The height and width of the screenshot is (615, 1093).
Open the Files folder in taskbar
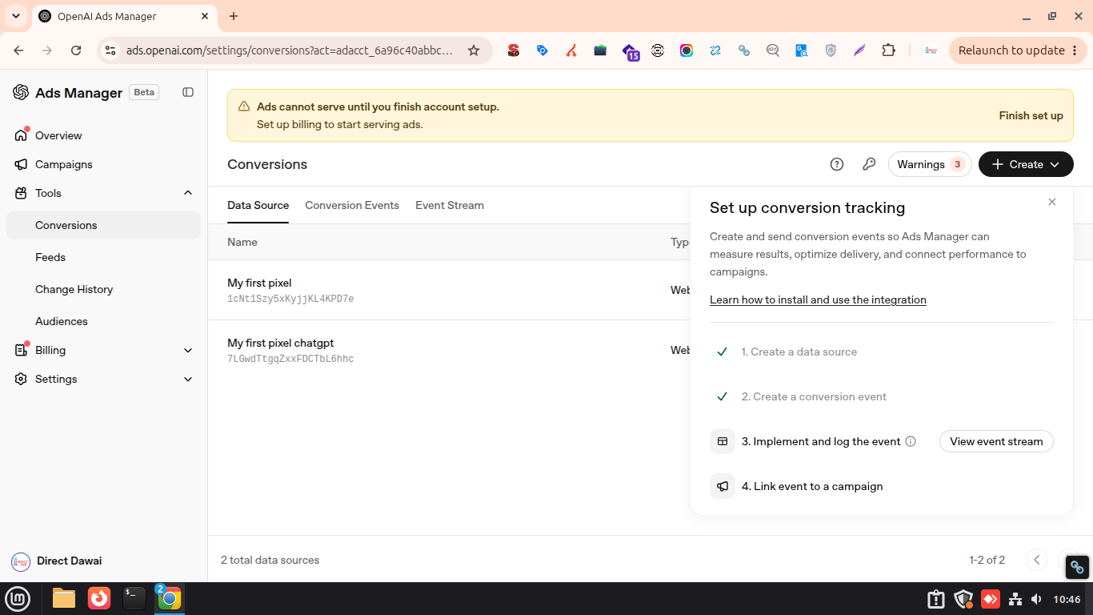(64, 598)
